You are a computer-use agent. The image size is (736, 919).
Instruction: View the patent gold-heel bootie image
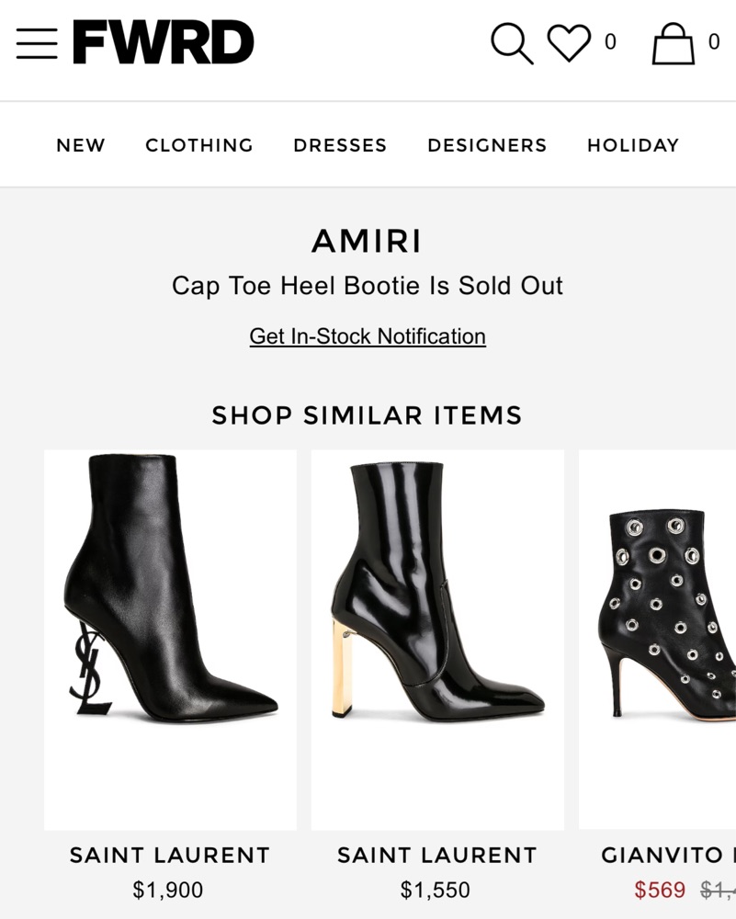437,639
